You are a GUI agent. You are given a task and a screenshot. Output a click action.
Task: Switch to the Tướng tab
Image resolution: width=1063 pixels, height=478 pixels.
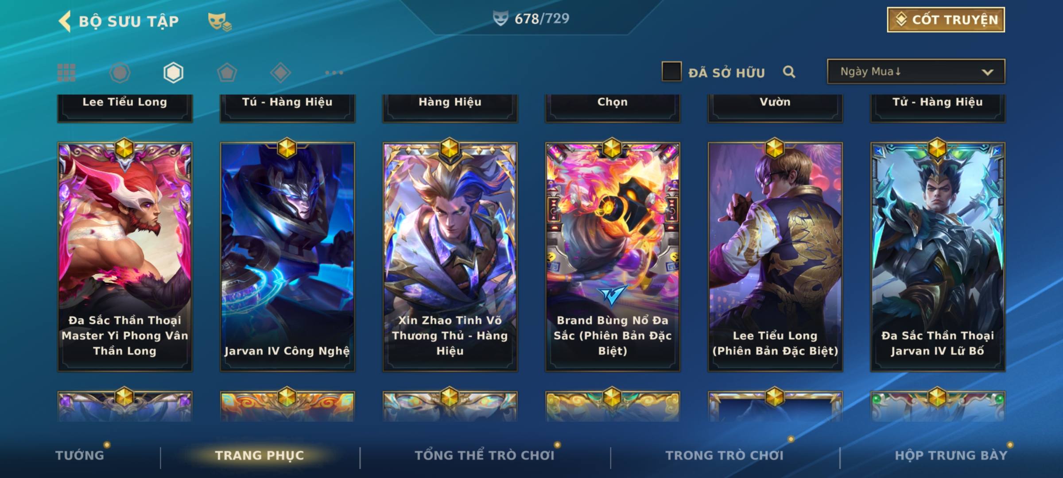[x=80, y=455]
